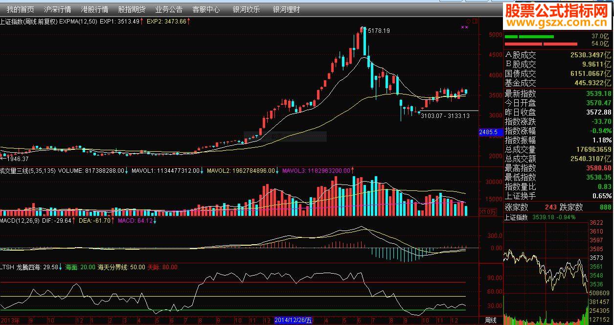
Task: Select the 指数涨跌 row
Action: pos(558,121)
